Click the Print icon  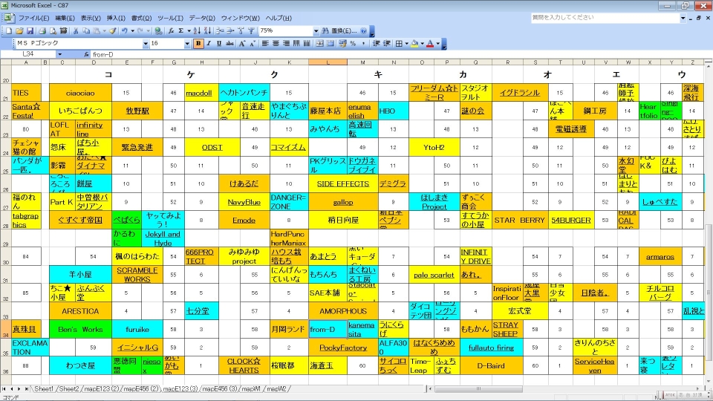click(43, 31)
